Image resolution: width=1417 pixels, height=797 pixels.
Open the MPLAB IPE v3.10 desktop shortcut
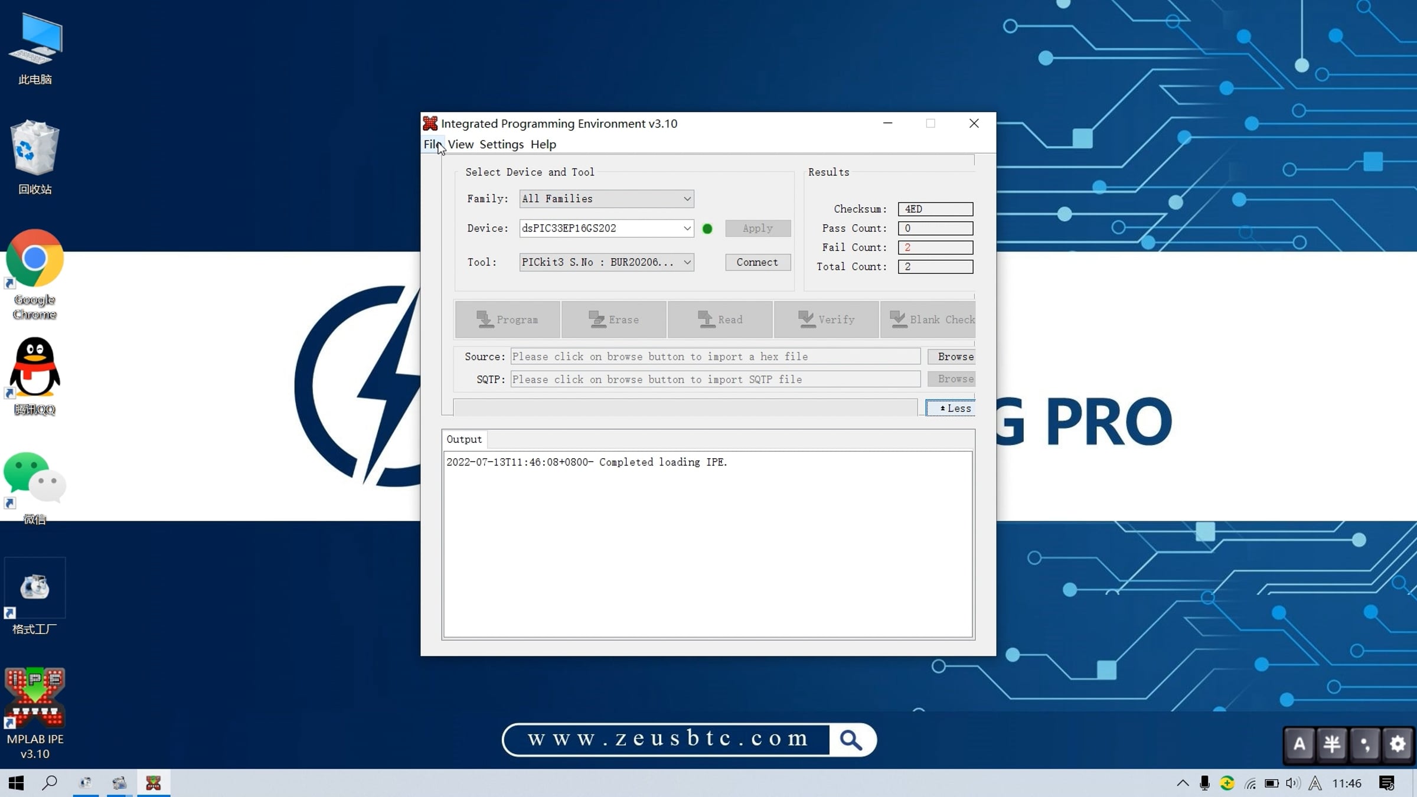pyautogui.click(x=35, y=698)
